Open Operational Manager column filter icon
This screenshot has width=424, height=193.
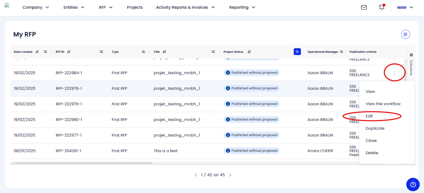point(342,52)
